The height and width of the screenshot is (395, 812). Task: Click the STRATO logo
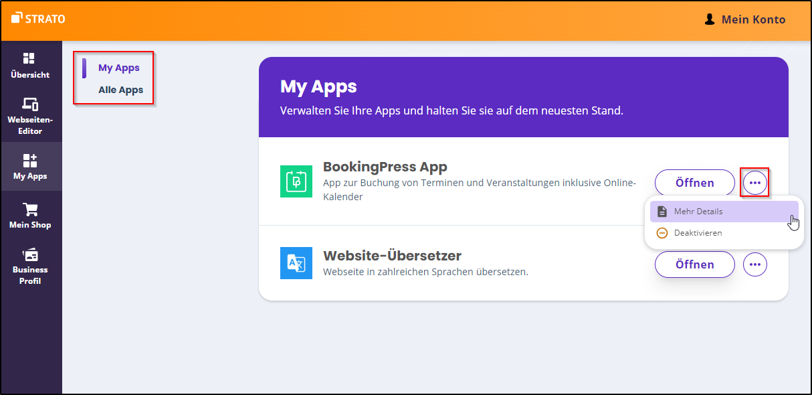(x=38, y=19)
